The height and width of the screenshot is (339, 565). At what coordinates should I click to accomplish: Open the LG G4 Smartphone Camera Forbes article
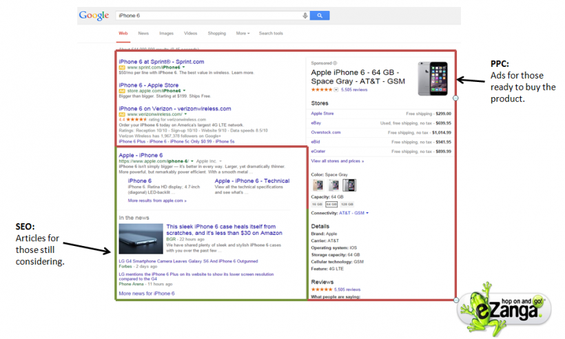(189, 261)
